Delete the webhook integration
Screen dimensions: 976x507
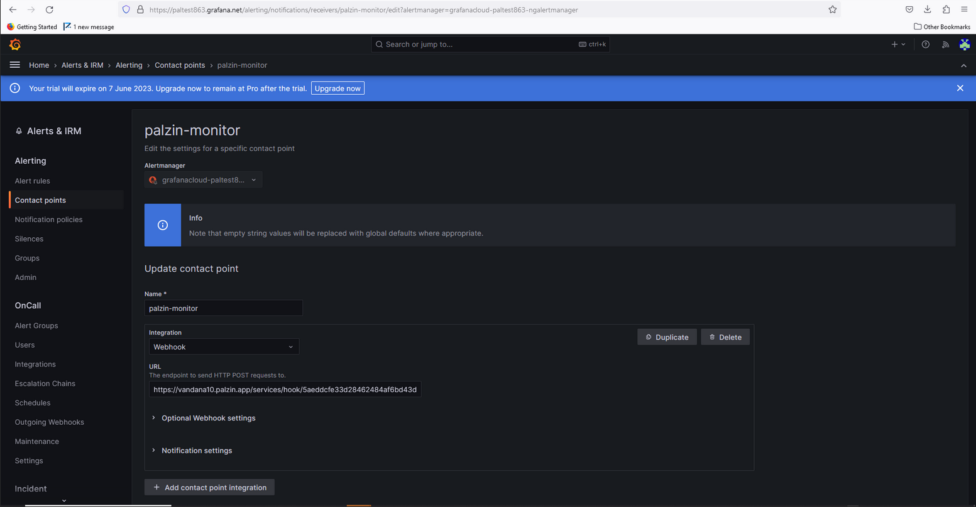coord(725,337)
